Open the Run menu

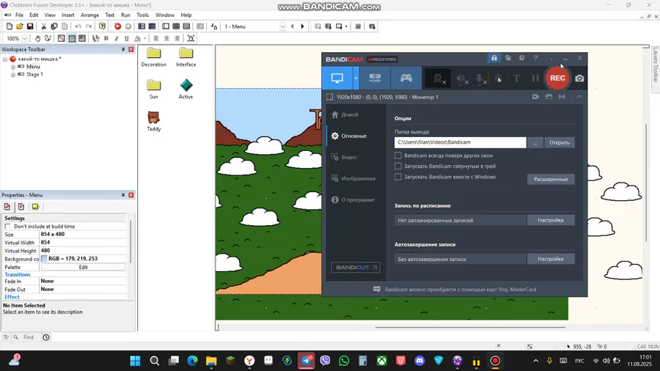pyautogui.click(x=125, y=15)
